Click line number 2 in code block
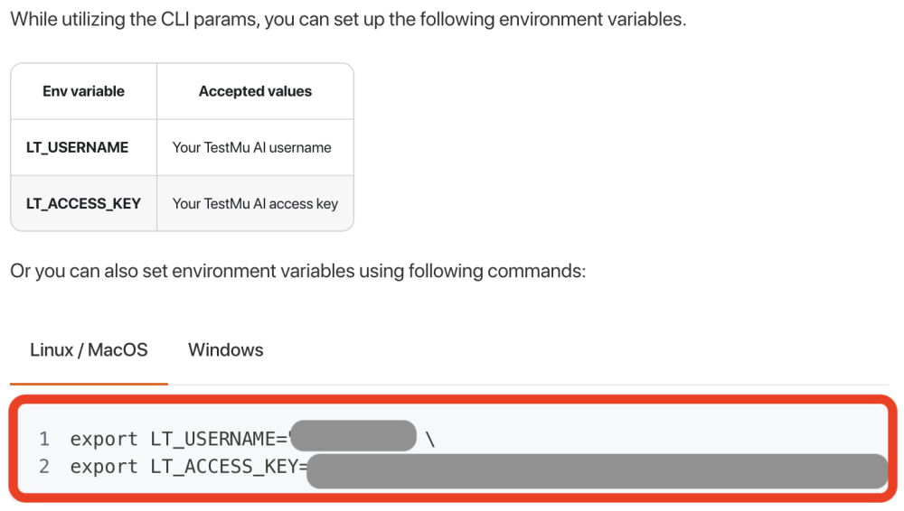 44,467
